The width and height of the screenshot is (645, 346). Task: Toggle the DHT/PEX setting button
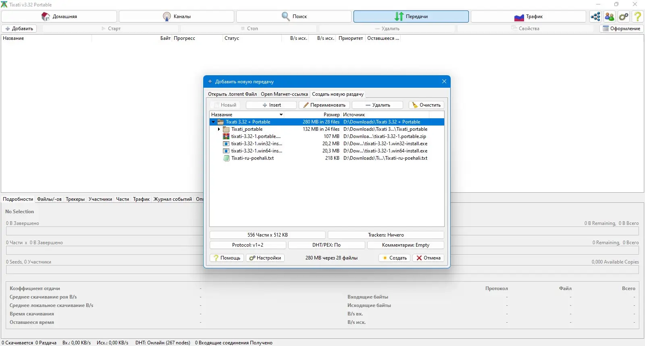pos(327,245)
